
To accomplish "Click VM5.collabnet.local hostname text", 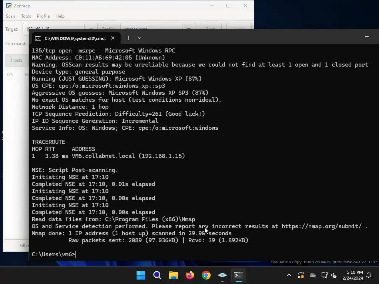I will [103, 156].
